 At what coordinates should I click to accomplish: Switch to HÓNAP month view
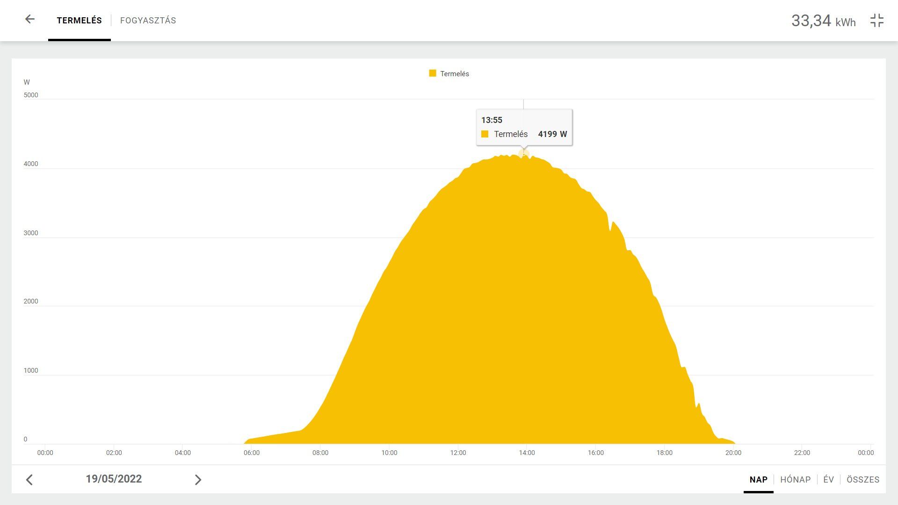click(795, 480)
